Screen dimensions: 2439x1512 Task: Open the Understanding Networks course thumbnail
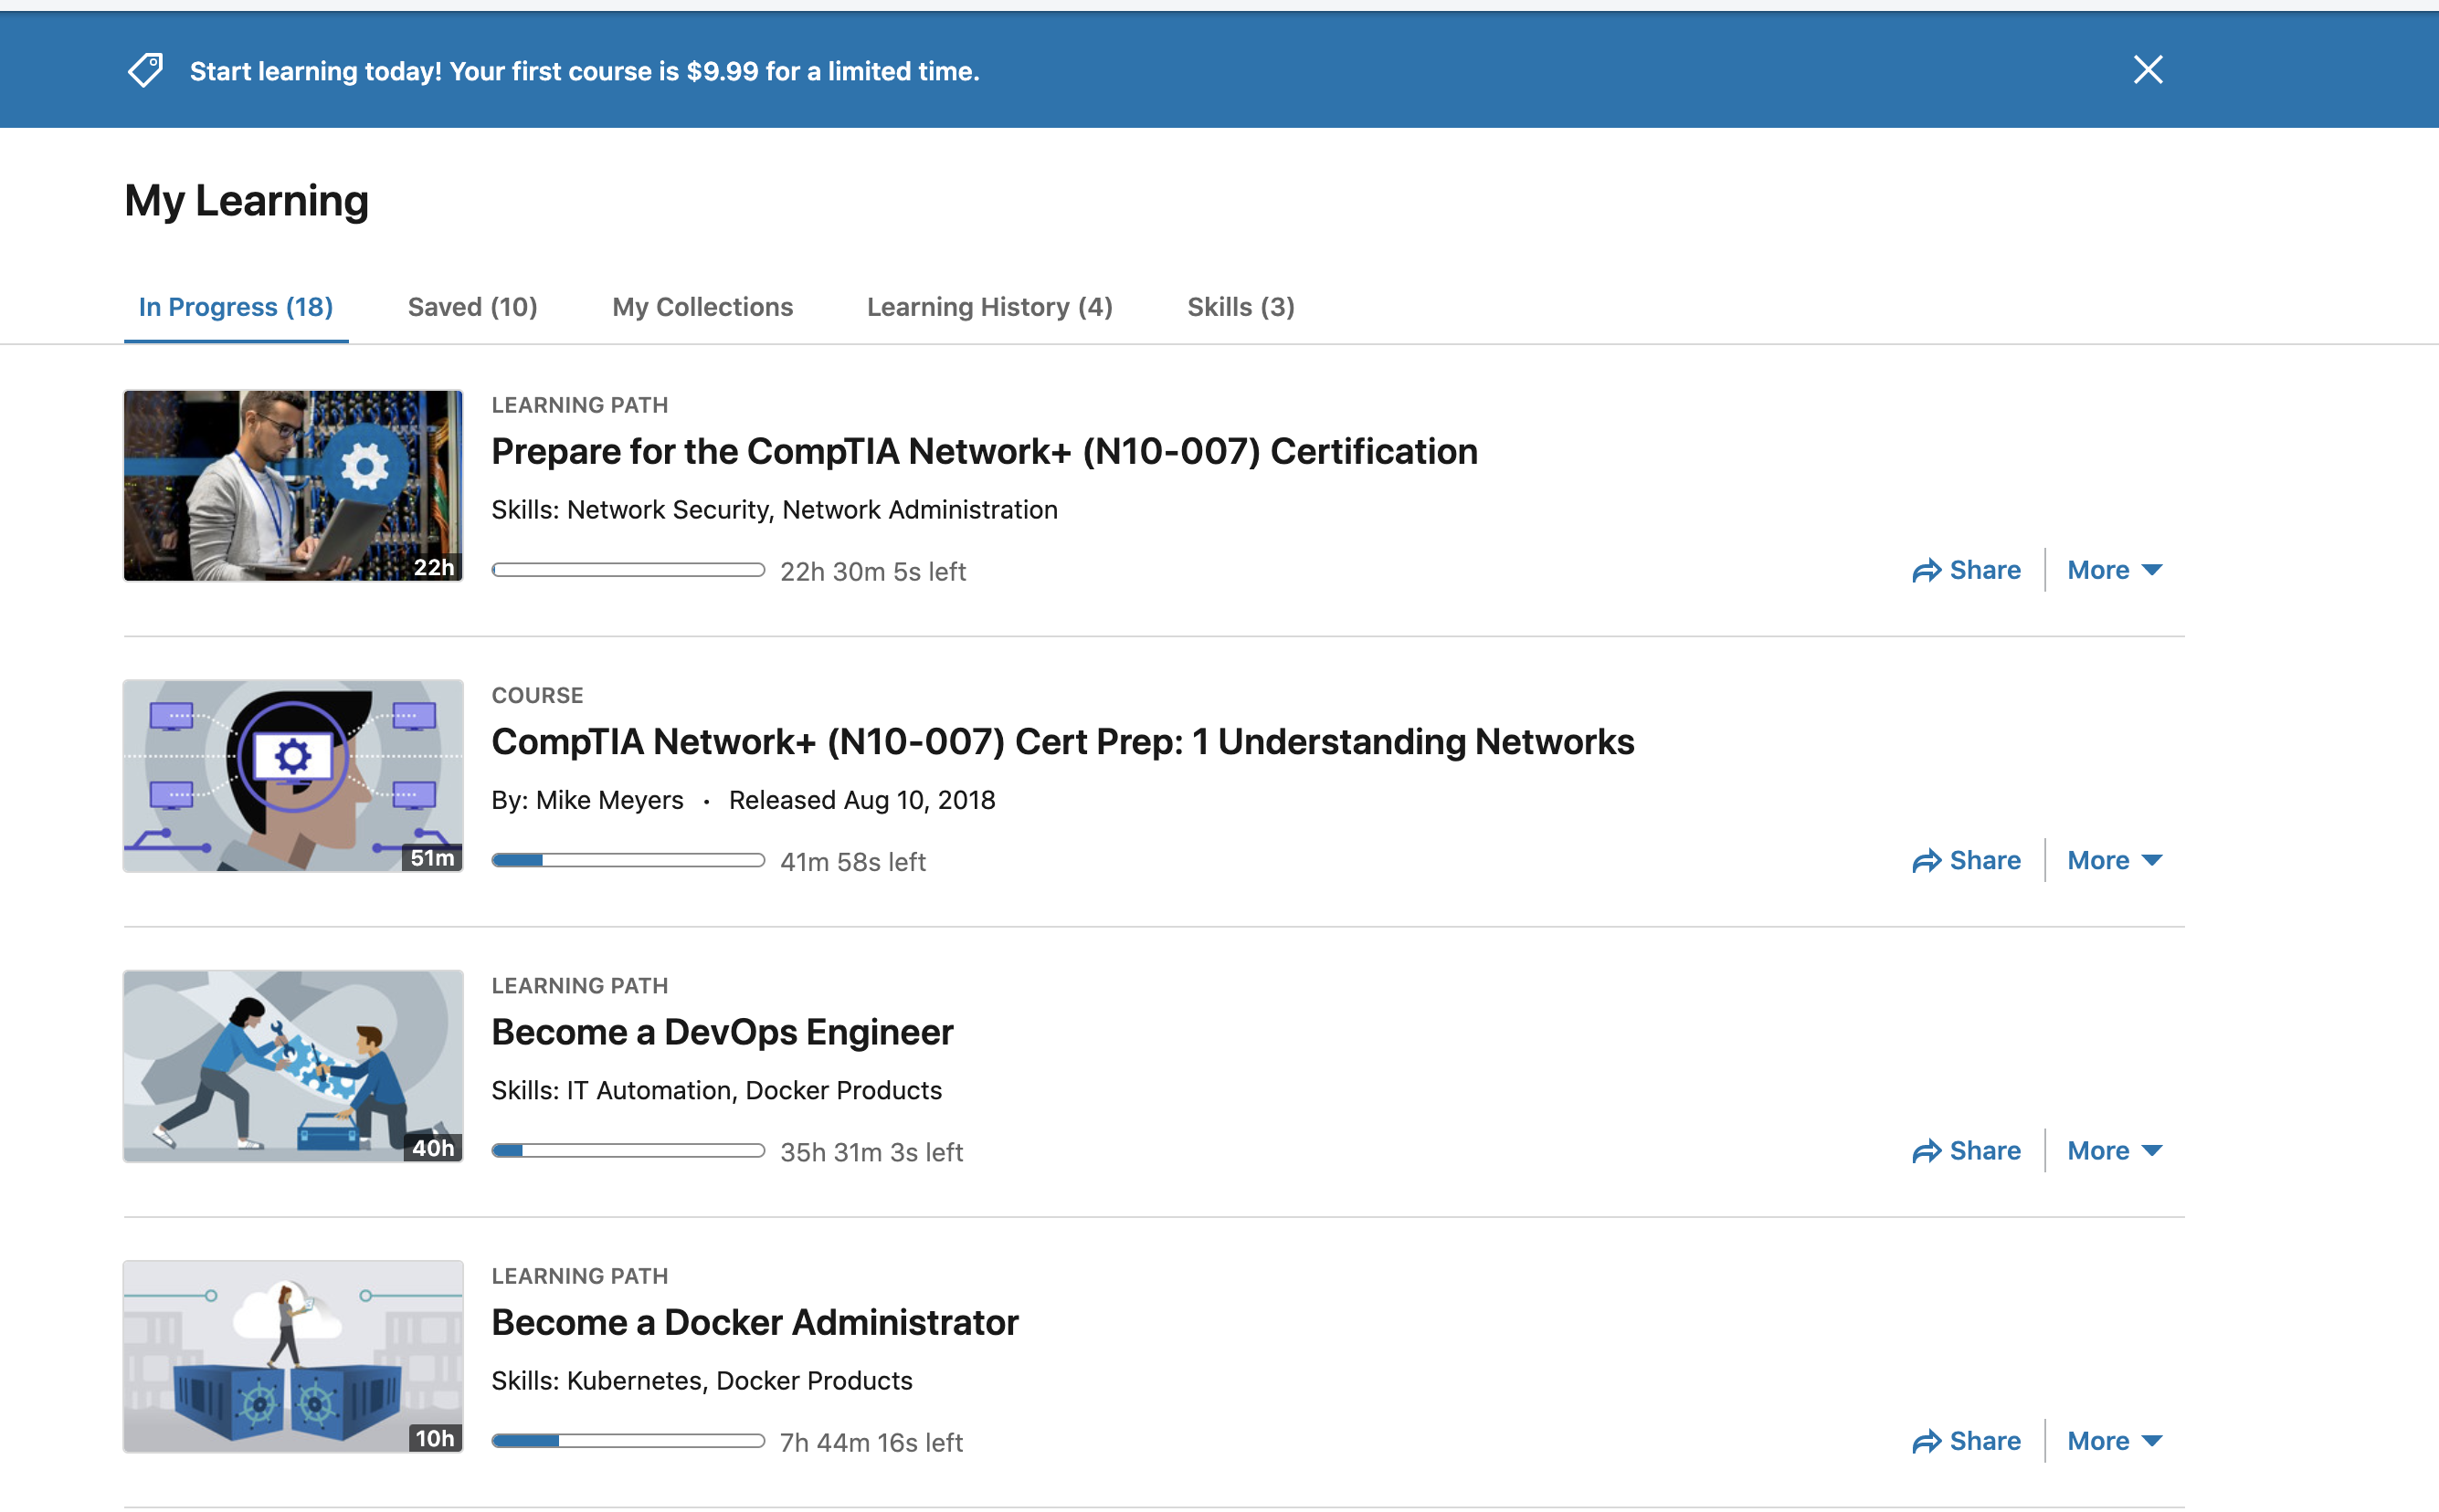click(x=293, y=776)
